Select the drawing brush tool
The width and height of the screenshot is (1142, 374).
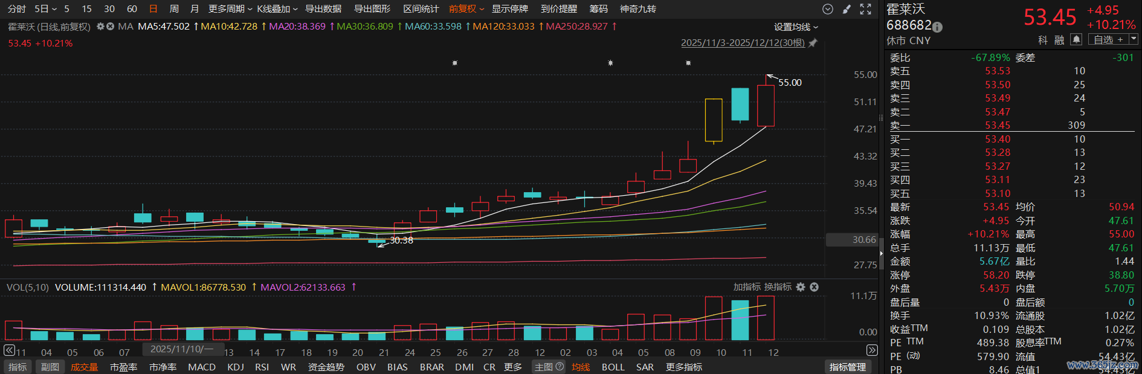click(847, 9)
